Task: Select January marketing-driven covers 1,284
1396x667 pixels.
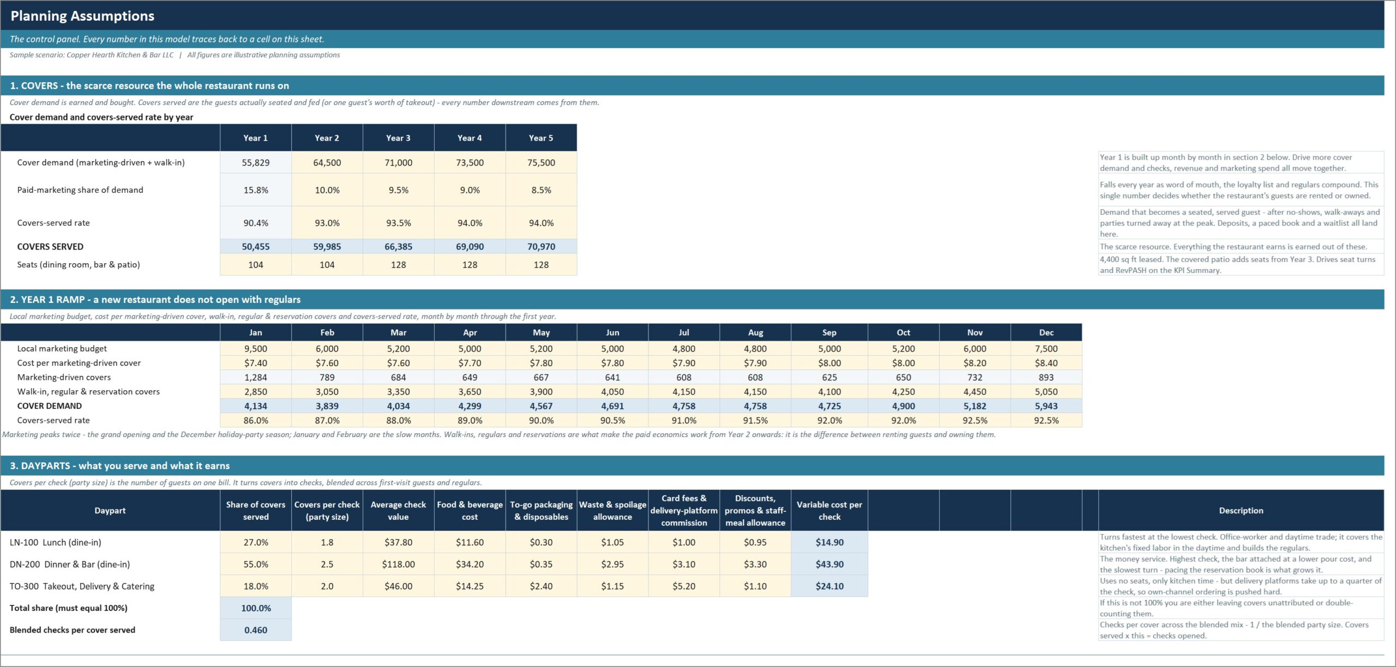Action: pyautogui.click(x=255, y=377)
